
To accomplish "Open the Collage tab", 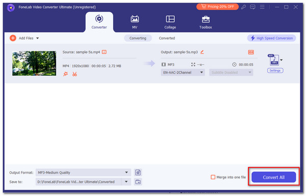I will click(170, 22).
